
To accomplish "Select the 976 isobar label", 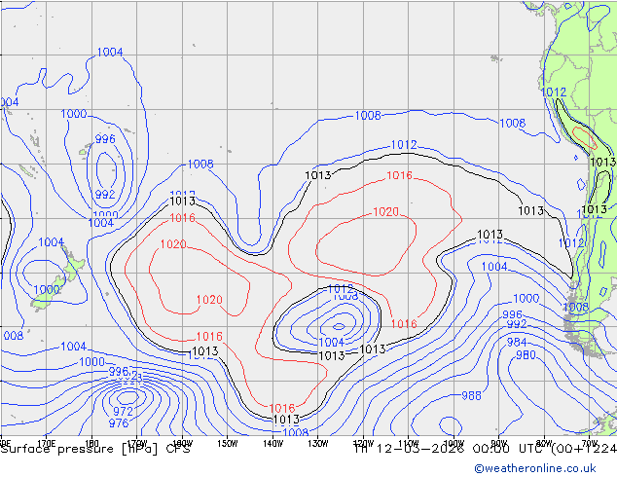I will pos(119,423).
